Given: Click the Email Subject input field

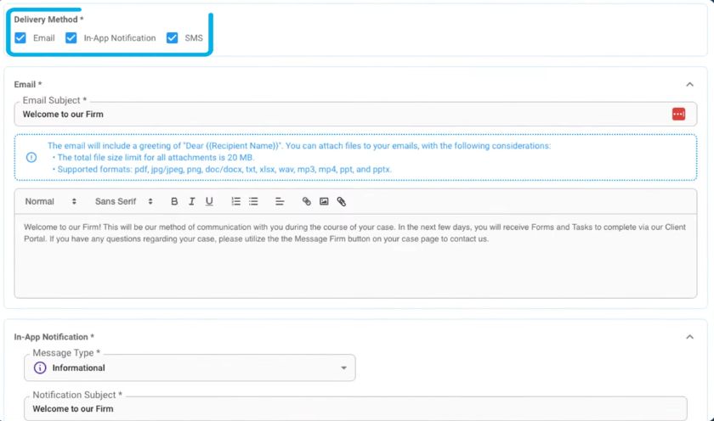Looking at the screenshot, I should click(355, 114).
